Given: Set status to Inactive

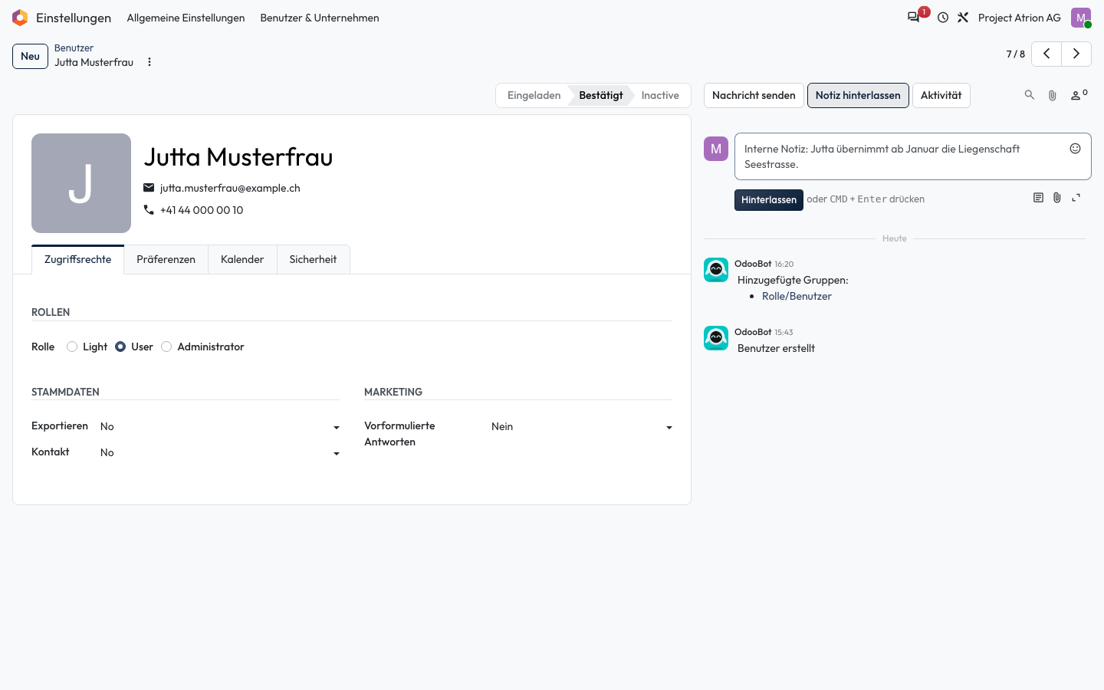Looking at the screenshot, I should click(x=660, y=95).
